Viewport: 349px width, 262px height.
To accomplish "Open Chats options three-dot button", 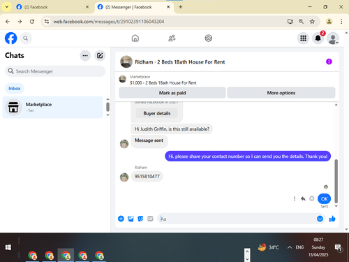I will [x=85, y=56].
